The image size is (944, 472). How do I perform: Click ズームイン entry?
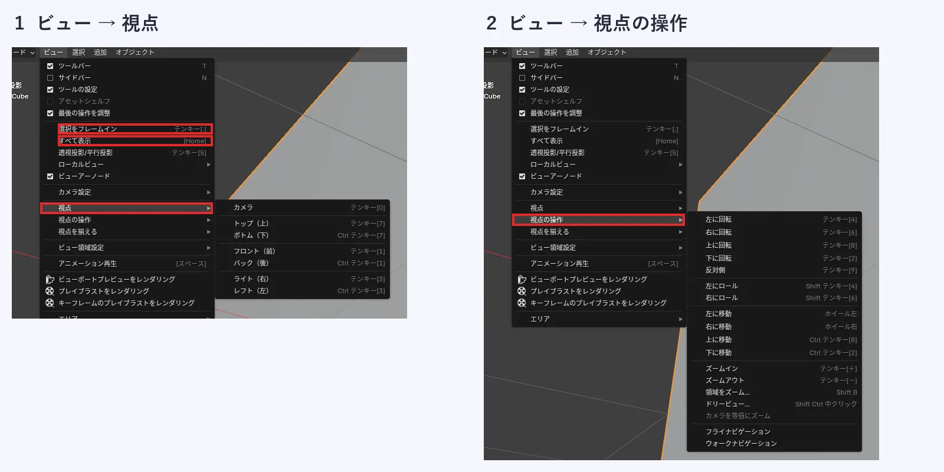point(775,369)
